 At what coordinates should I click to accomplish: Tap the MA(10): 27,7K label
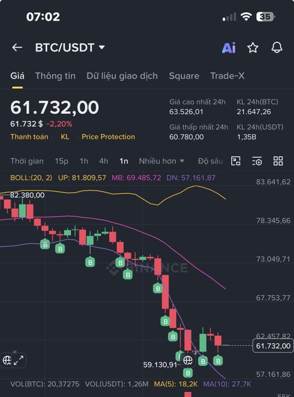227,384
